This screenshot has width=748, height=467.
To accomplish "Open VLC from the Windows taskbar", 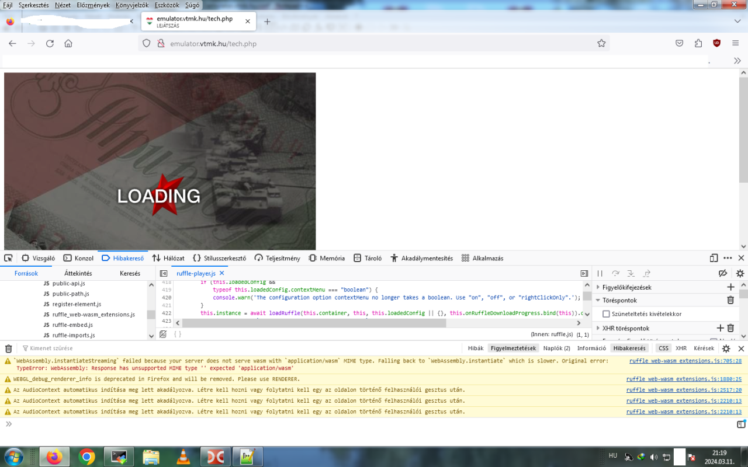I will click(x=183, y=456).
